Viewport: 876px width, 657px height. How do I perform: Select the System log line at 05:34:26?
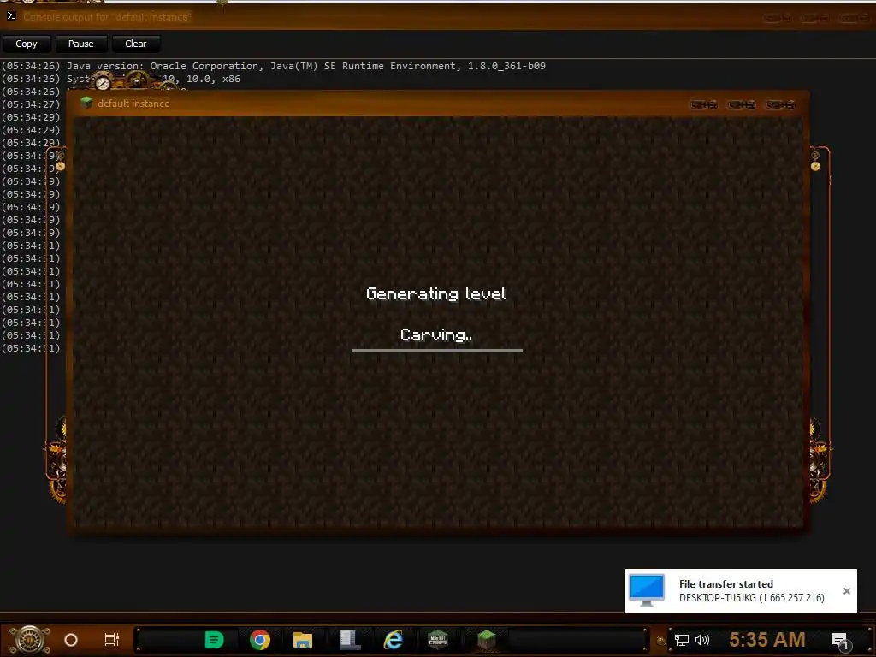point(121,79)
